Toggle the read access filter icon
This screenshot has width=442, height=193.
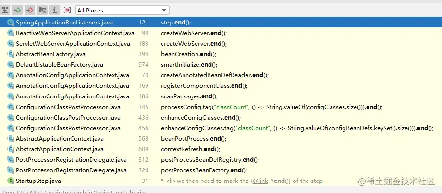pos(17,11)
